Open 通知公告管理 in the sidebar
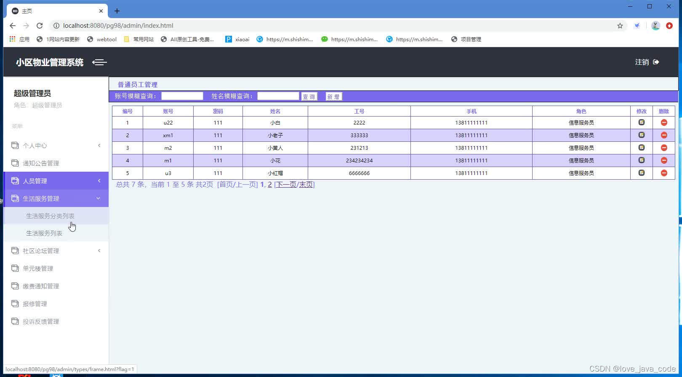Viewport: 682px width, 377px height. pos(56,163)
